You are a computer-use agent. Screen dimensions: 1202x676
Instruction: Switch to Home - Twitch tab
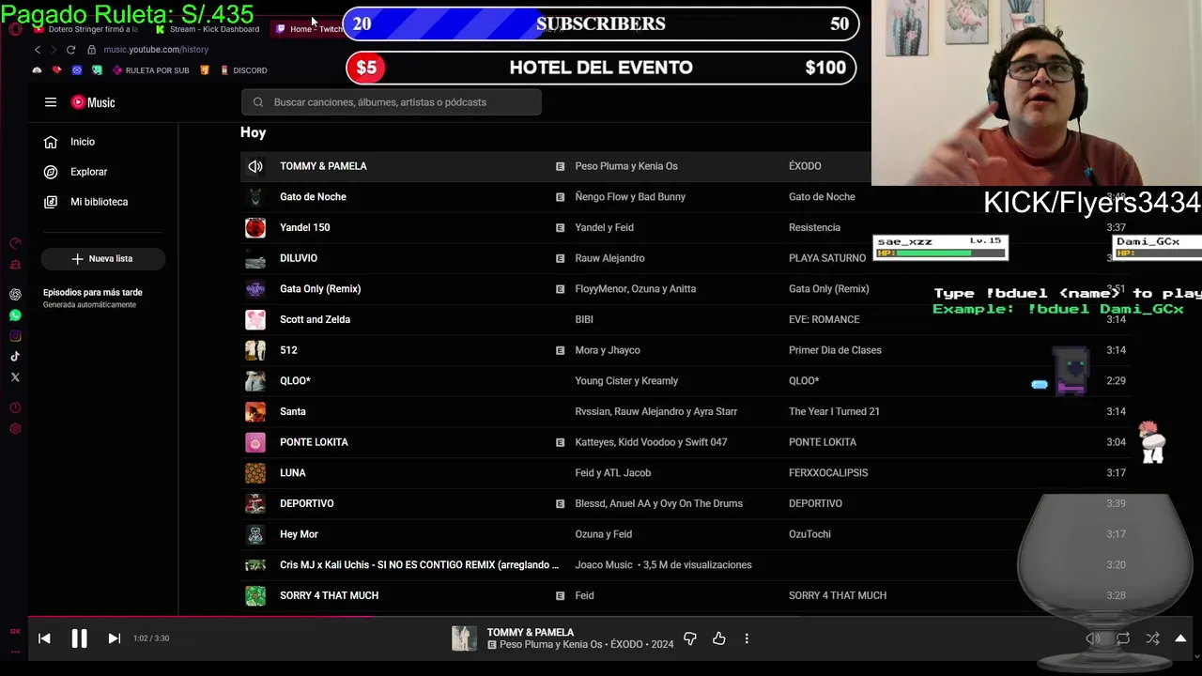pos(309,29)
